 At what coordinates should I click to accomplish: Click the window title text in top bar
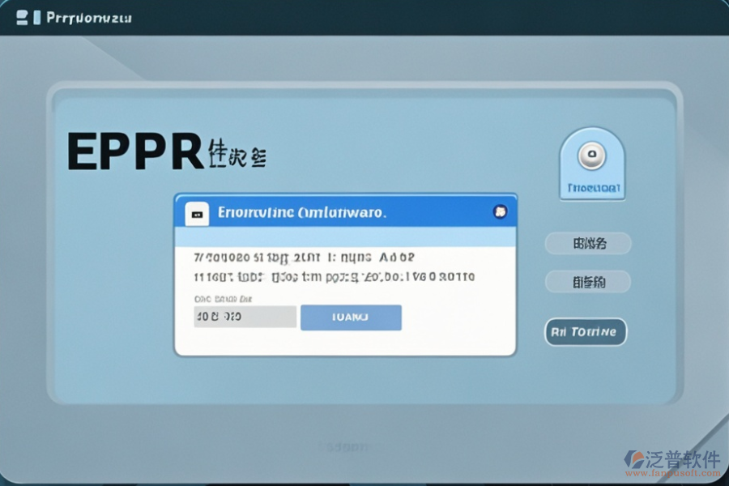(89, 18)
